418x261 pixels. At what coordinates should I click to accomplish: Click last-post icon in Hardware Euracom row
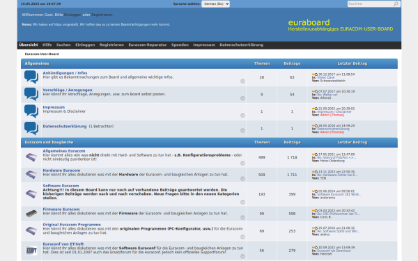tap(315, 172)
